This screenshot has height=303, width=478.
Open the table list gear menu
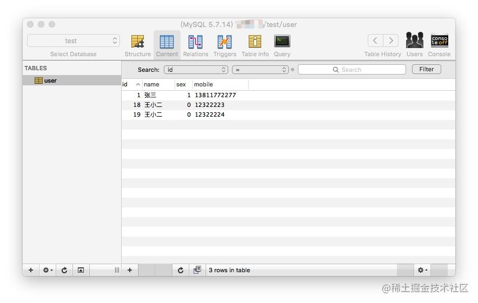coord(48,270)
